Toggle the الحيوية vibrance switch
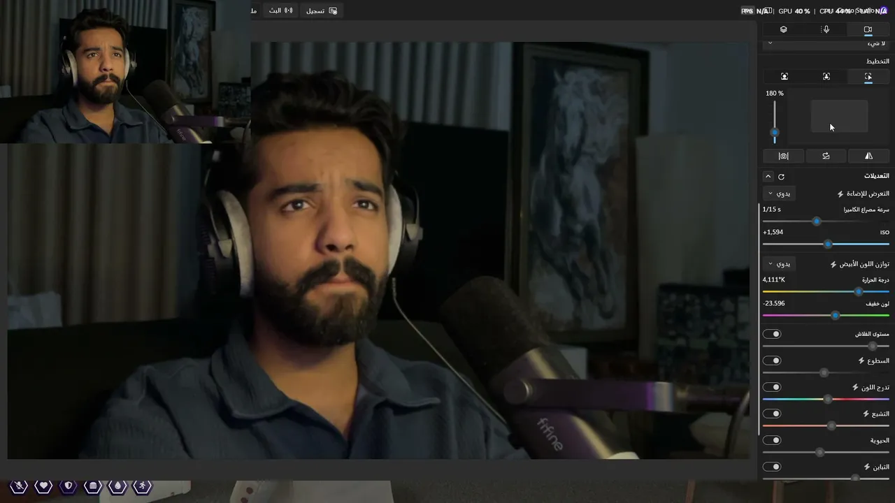The image size is (895, 503). coord(772,440)
